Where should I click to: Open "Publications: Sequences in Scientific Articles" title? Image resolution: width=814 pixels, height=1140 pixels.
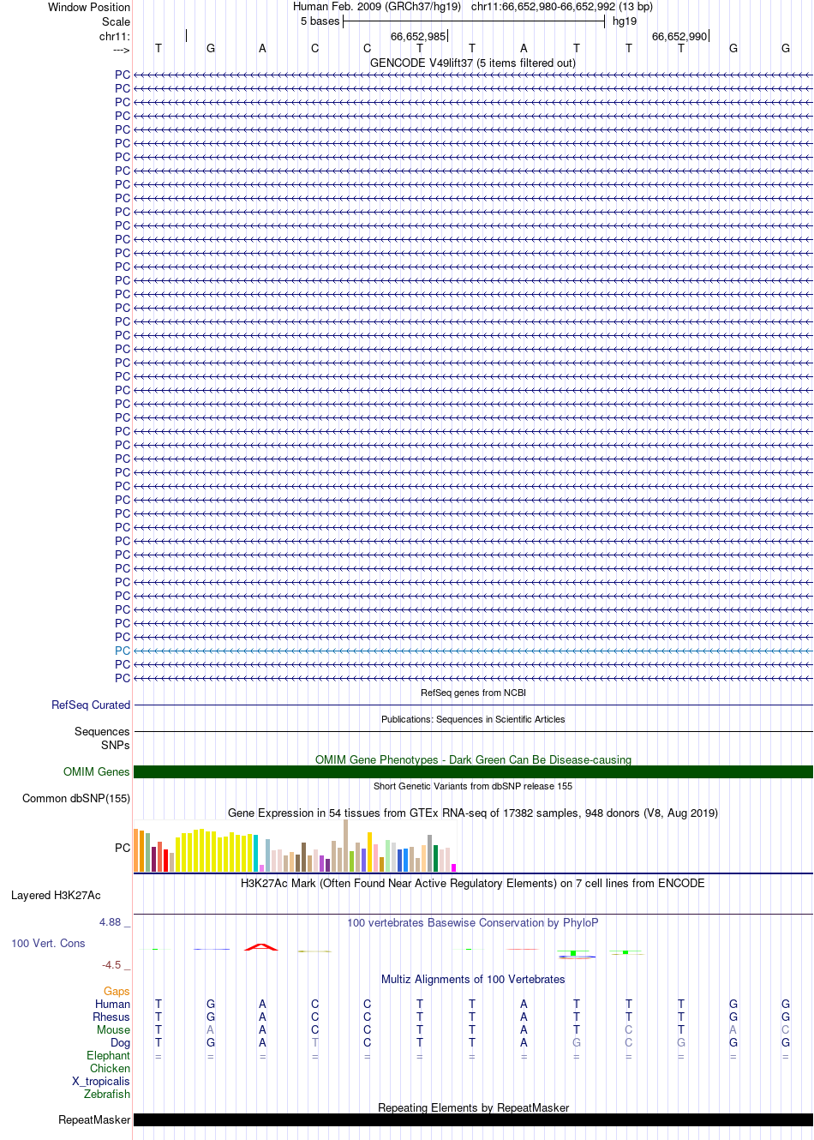point(473,719)
